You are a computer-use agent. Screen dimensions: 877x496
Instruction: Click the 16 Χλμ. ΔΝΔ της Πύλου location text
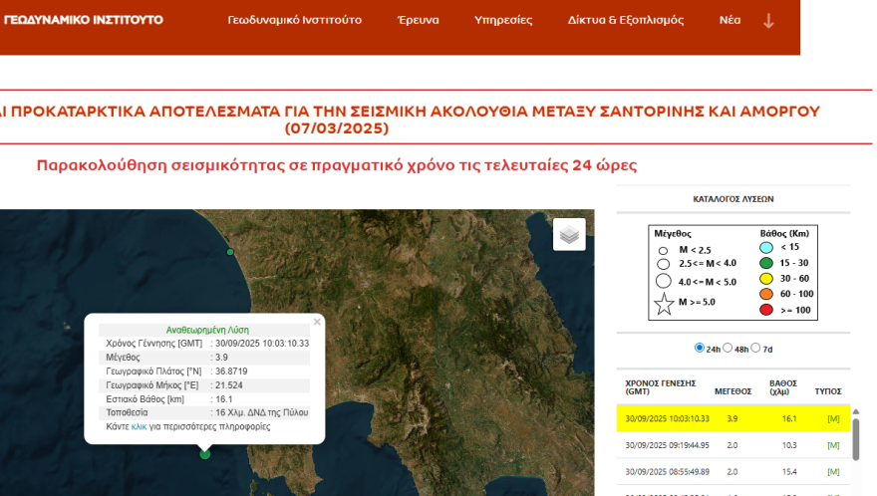coord(262,412)
